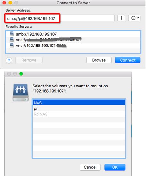Click into the Server Address field
The height and width of the screenshot is (183, 152).
click(60, 18)
